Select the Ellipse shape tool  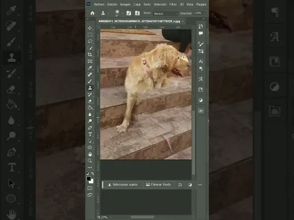point(90,147)
